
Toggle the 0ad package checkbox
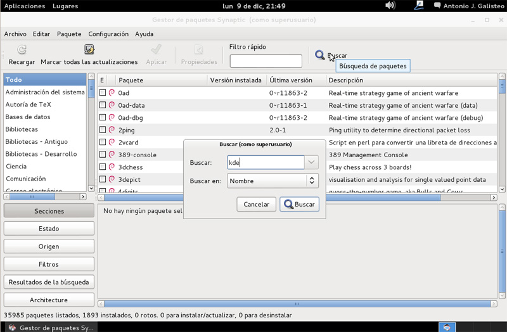pos(103,93)
